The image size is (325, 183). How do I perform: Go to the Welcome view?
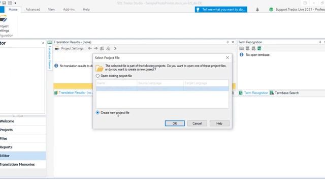(x=23, y=121)
